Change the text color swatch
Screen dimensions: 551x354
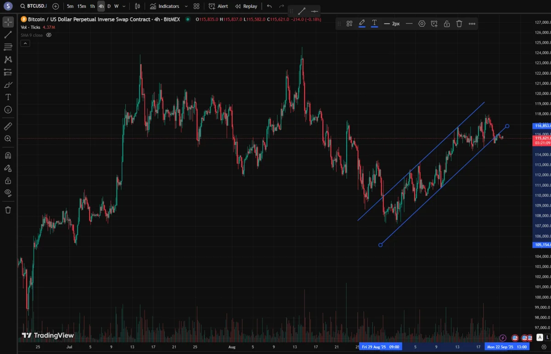pyautogui.click(x=374, y=23)
